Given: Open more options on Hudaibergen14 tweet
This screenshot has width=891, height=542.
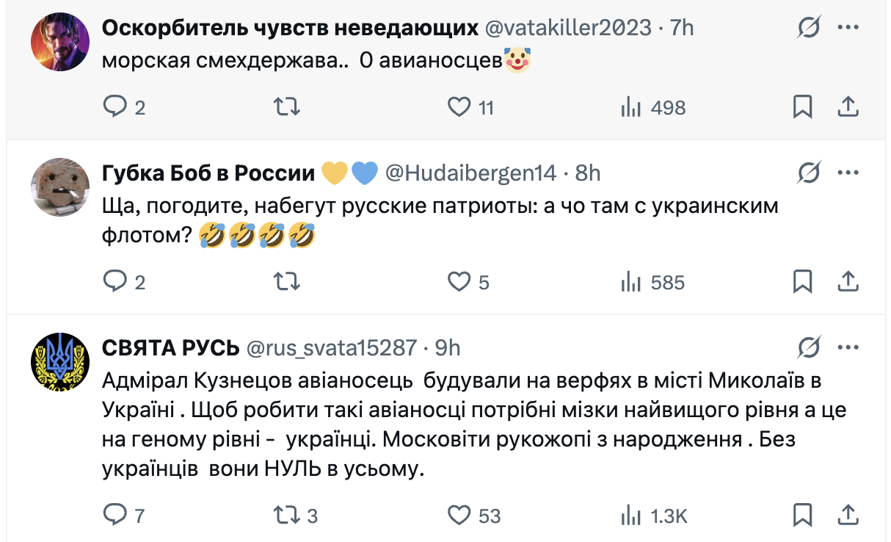Looking at the screenshot, I should point(848,173).
